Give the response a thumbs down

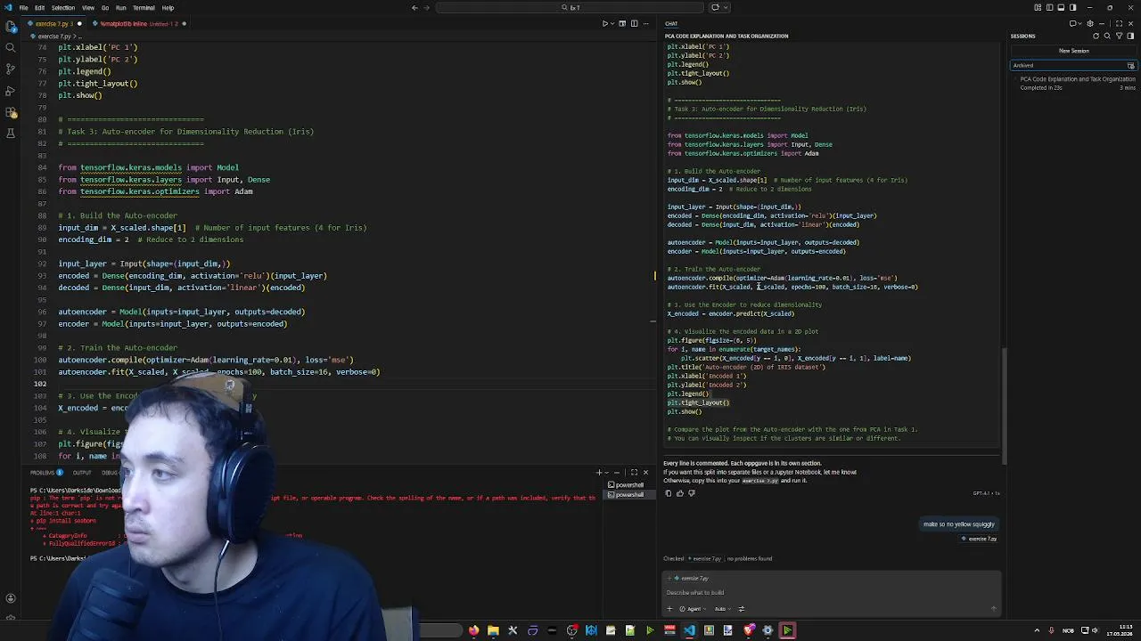pos(692,493)
